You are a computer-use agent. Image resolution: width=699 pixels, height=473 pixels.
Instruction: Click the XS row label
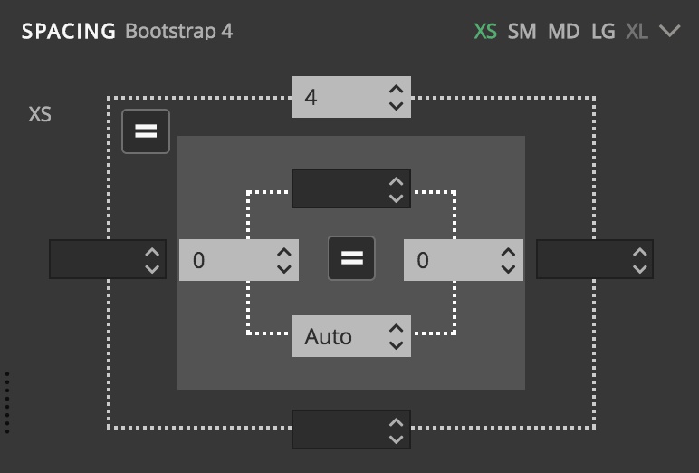coord(40,114)
